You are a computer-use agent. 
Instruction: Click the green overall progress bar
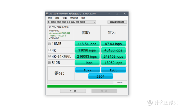click(87, 86)
